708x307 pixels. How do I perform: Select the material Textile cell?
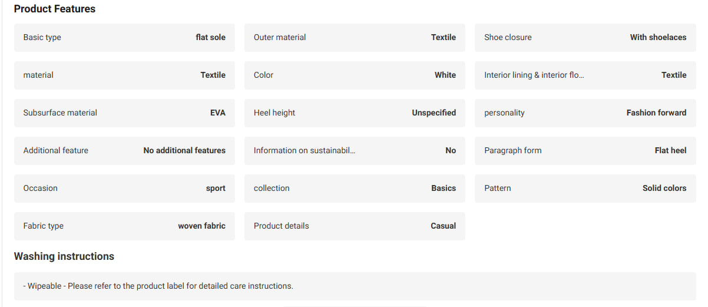click(124, 75)
